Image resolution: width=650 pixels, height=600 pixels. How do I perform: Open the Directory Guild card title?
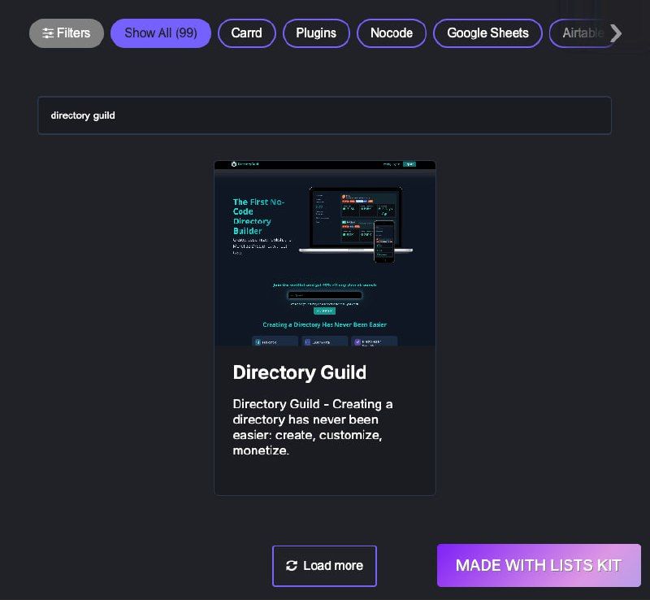point(299,372)
